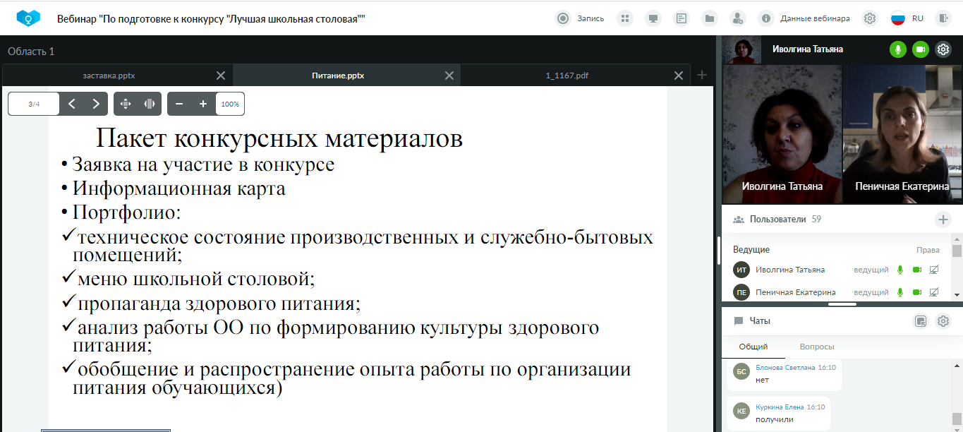The width and height of the screenshot is (963, 432).
Task: Switch to 1_1167.pdf tab
Action: point(567,76)
